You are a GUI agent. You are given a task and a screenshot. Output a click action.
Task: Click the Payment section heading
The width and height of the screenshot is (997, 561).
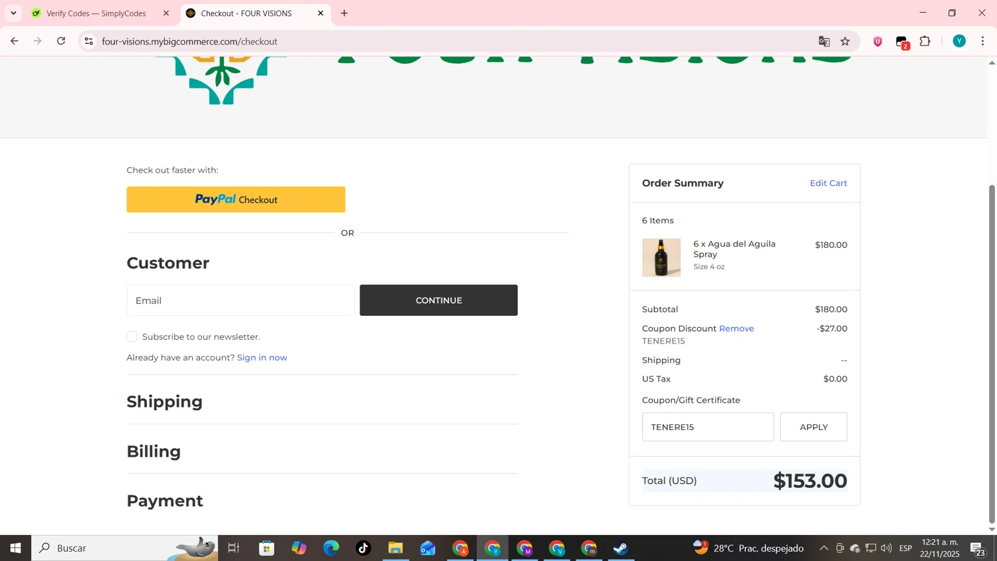click(165, 501)
